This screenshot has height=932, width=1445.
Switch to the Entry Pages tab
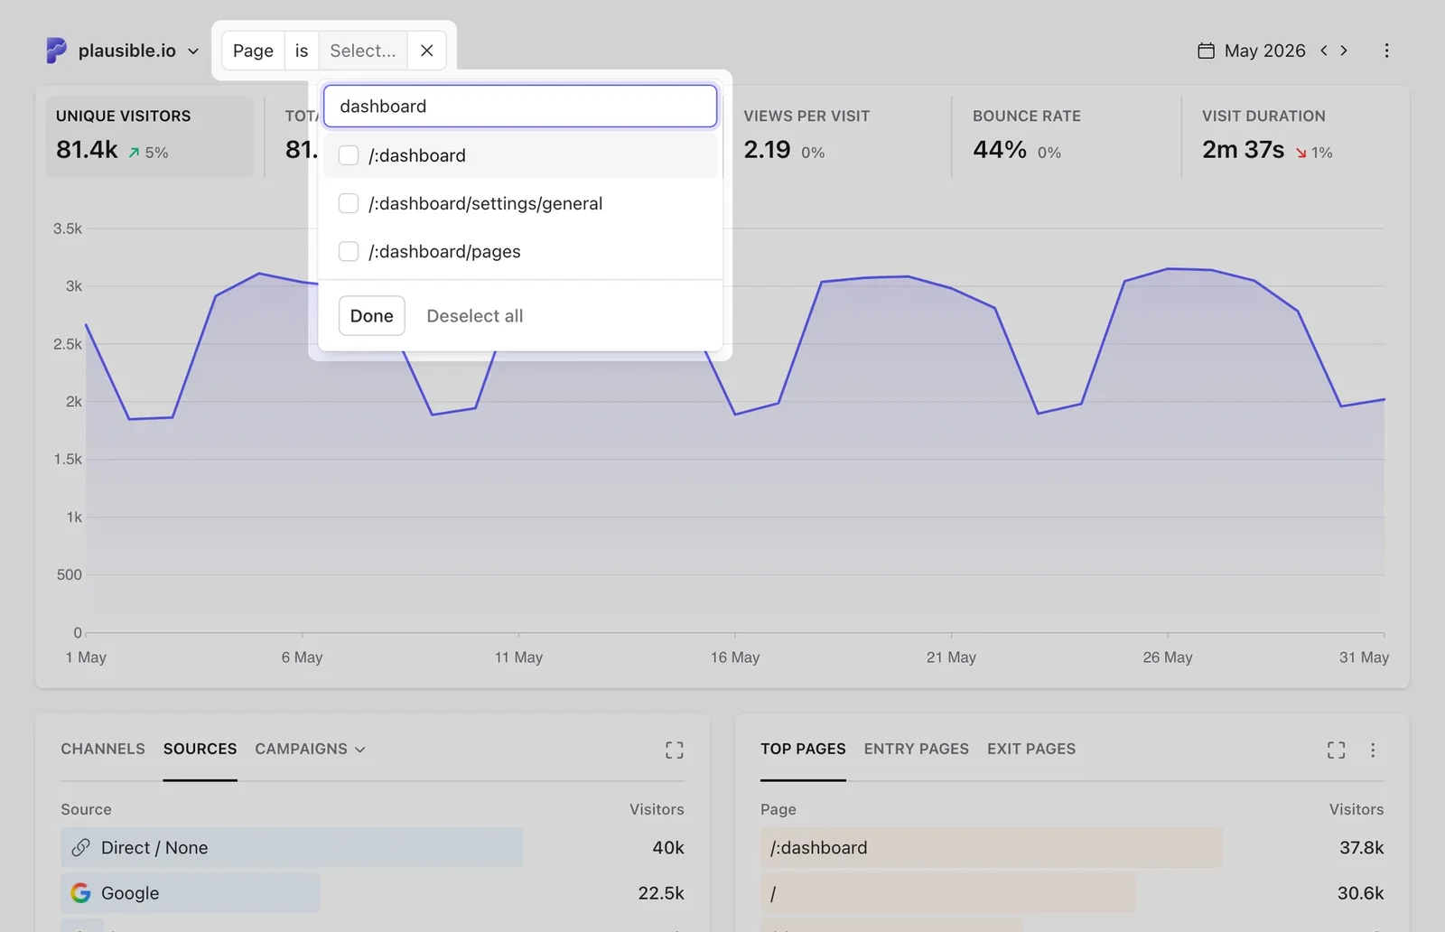[x=916, y=749]
